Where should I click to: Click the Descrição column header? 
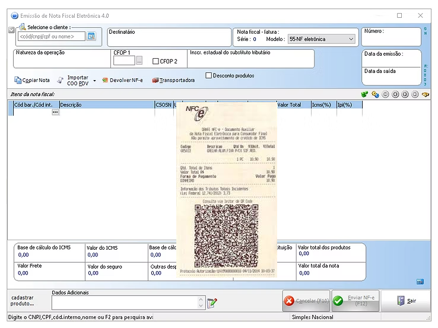[107, 104]
